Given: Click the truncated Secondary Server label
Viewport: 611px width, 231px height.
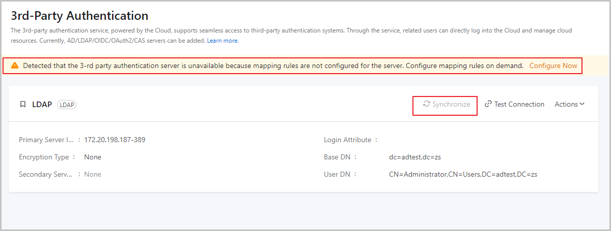Looking at the screenshot, I should (47, 174).
